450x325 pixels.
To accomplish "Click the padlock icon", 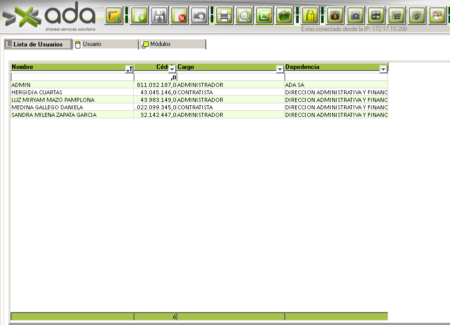I will 310,16.
